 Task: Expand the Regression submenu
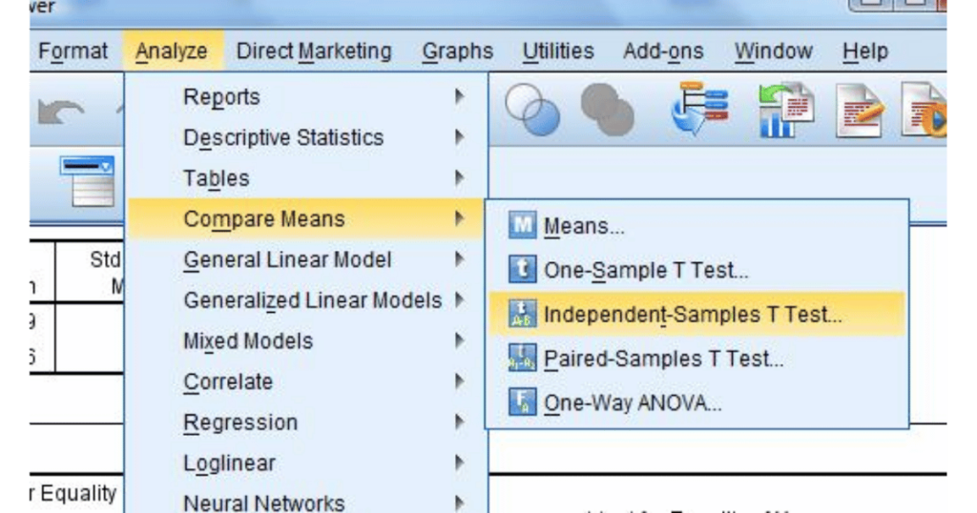coord(240,422)
